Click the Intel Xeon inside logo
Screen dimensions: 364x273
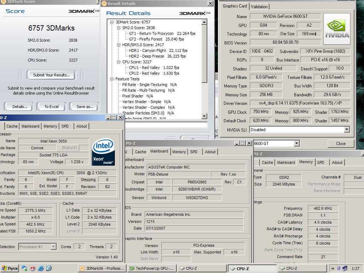tap(103, 152)
